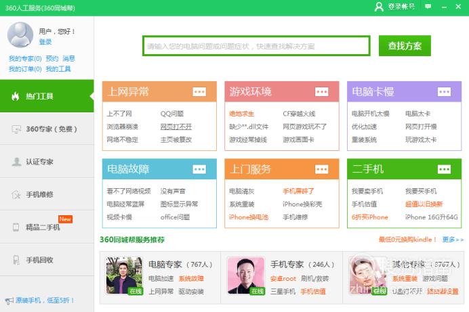Image resolution: width=469 pixels, height=312 pixels.
Task: Select CF穿越火线 item
Action: tap(299, 114)
